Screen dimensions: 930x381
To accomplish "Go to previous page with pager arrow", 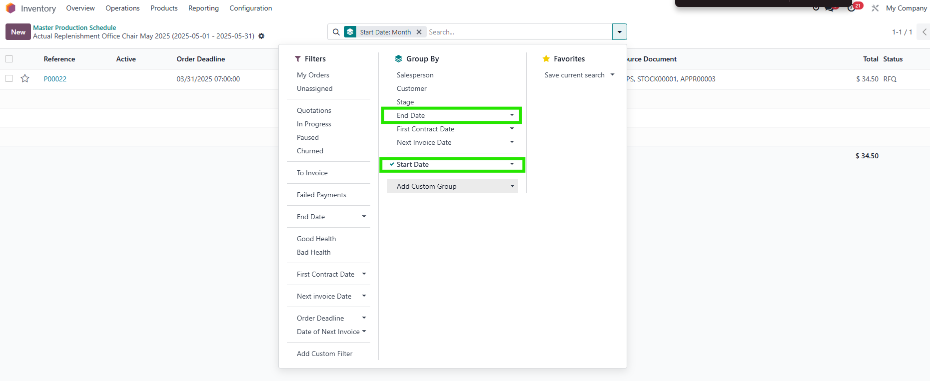I will click(924, 32).
